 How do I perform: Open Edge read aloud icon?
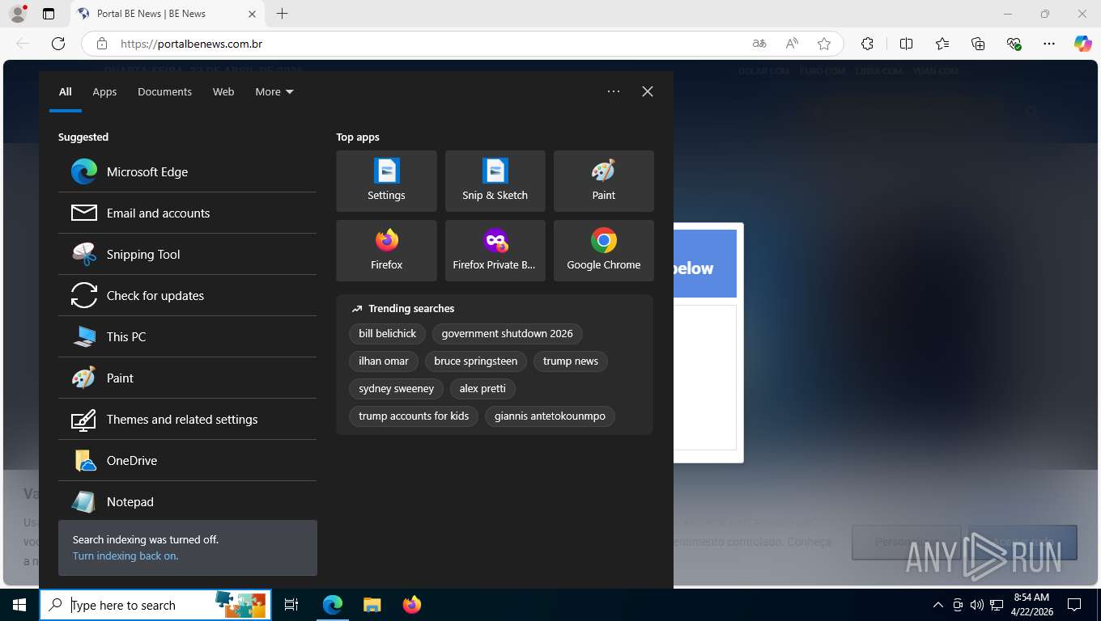tap(792, 44)
